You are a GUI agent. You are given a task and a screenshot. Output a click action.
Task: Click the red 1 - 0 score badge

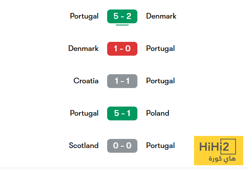(x=122, y=49)
